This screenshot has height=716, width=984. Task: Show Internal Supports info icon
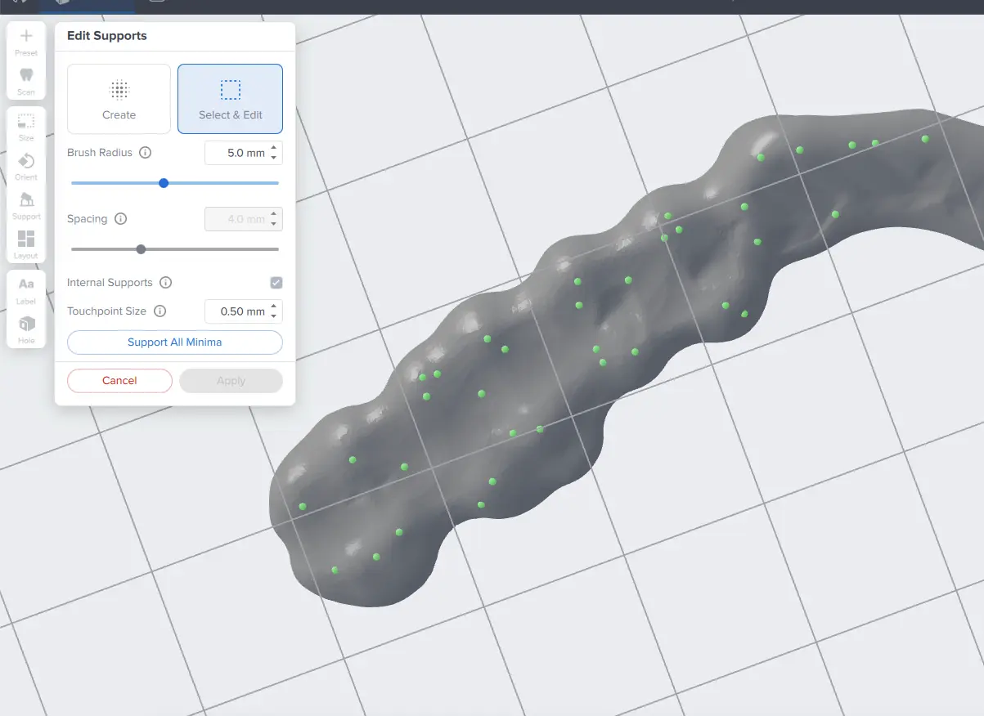tap(166, 283)
